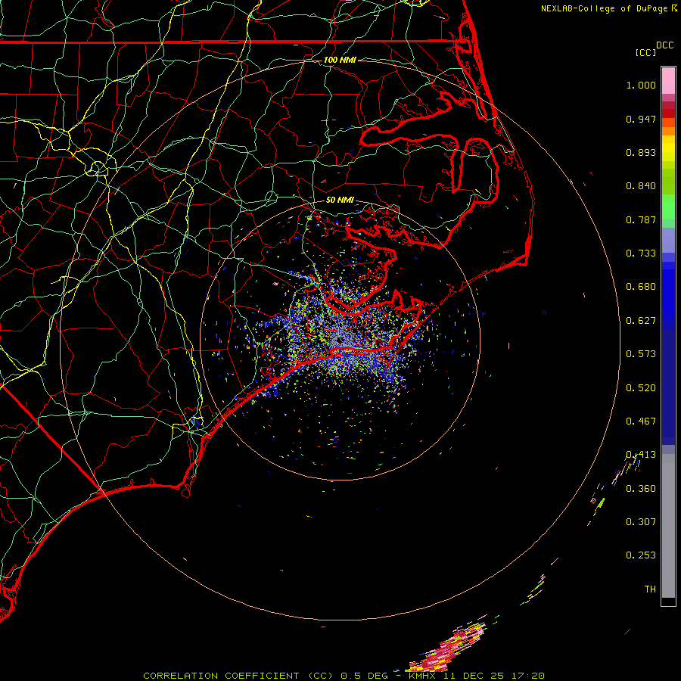Select the 0.467 scale value

coord(641,421)
